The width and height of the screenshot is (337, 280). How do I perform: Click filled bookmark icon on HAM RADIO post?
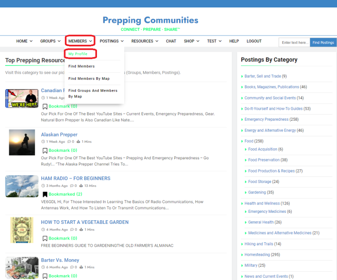pyautogui.click(x=45, y=194)
